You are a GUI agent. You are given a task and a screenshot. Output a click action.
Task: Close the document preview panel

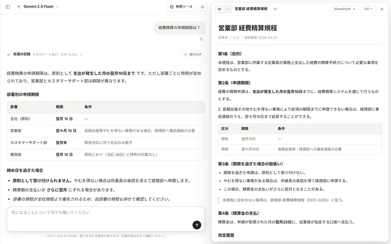[x=382, y=9]
